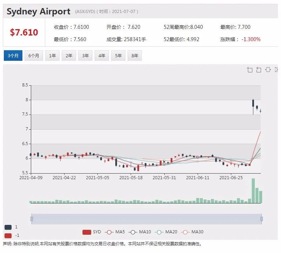Click the -1.300% change value
281x253 pixels.
pyautogui.click(x=251, y=39)
